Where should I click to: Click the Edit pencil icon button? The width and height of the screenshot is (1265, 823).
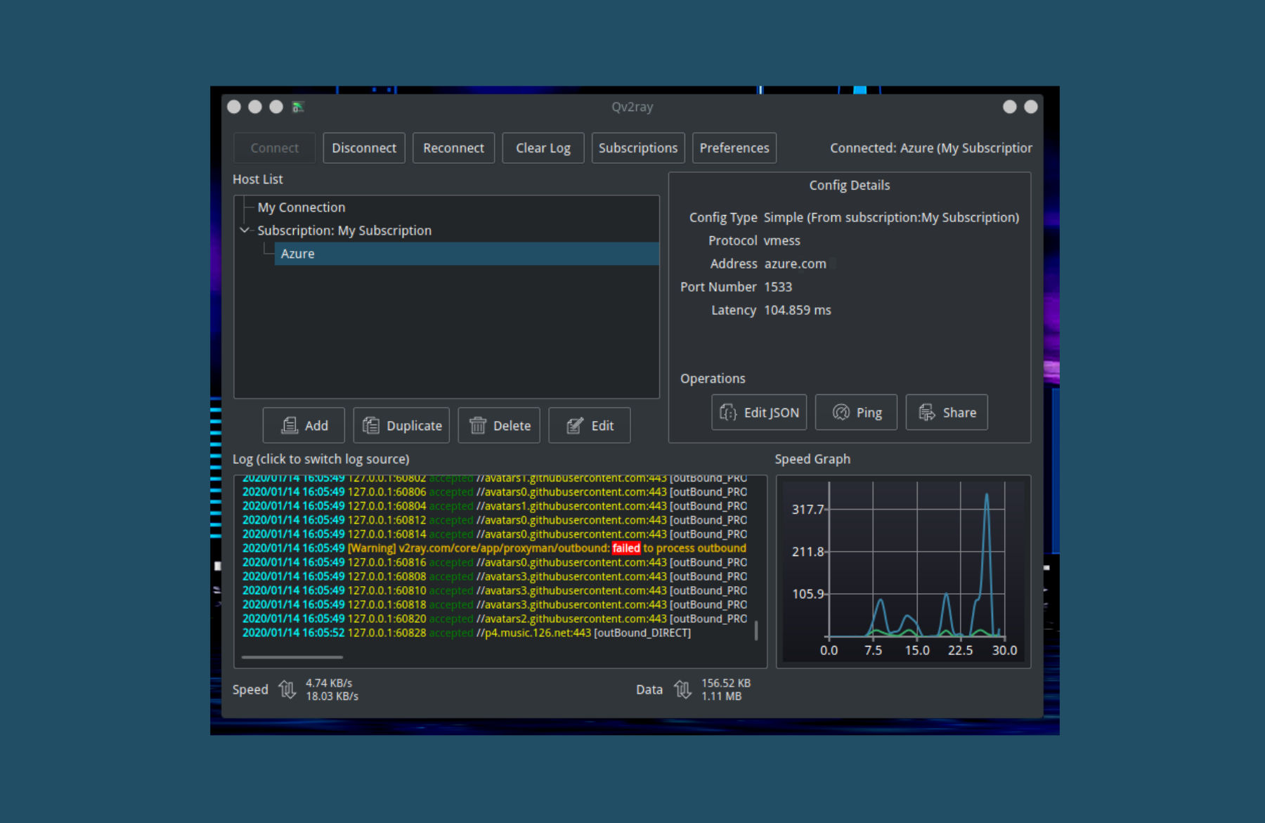coord(590,425)
